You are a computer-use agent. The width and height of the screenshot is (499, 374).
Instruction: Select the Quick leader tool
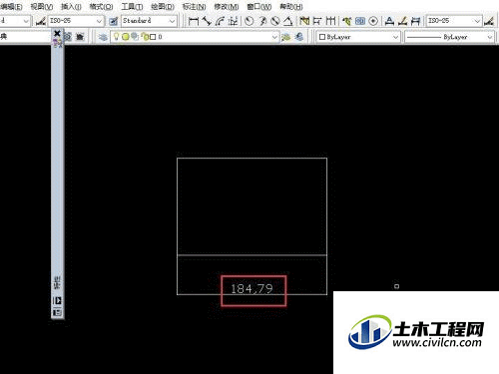[347, 21]
